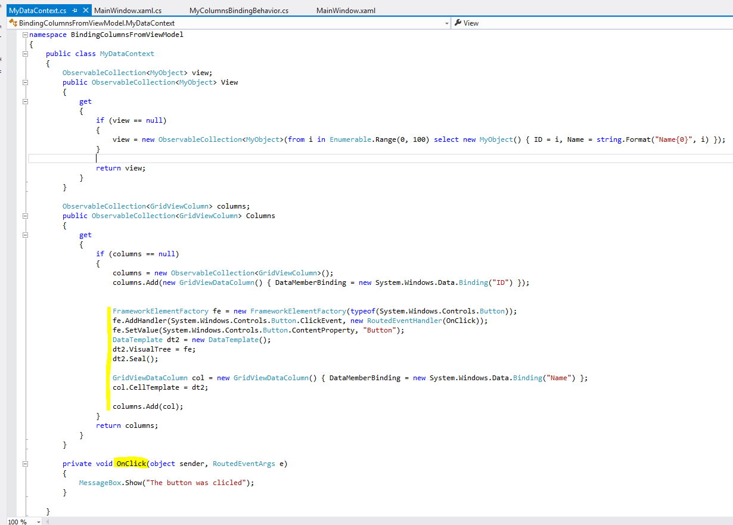
Task: Switch to the MainWindow.xaml.cs tab
Action: tap(128, 11)
